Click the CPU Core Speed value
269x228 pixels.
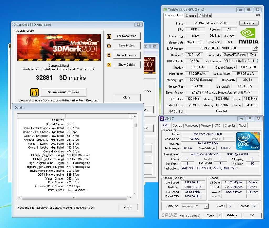click(x=193, y=182)
